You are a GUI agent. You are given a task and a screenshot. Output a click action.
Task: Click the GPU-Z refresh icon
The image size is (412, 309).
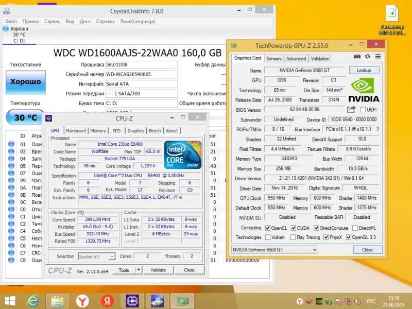pos(367,57)
